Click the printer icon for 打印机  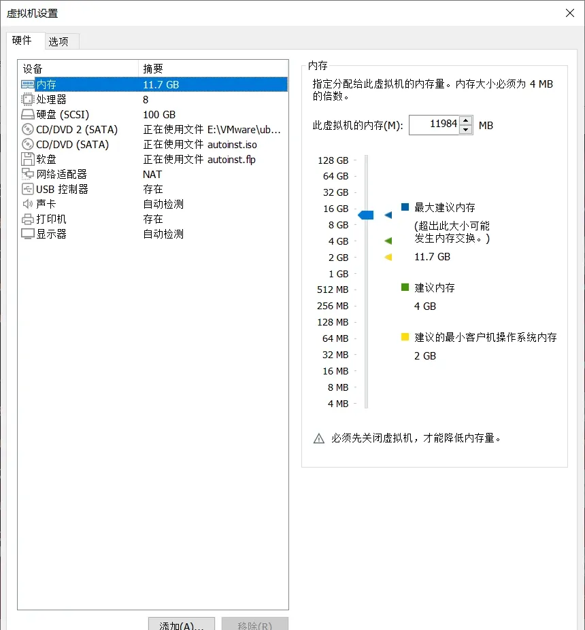(27, 219)
